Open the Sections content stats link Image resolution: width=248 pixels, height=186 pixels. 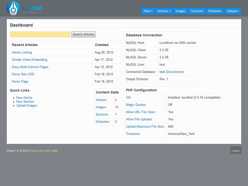click(102, 114)
